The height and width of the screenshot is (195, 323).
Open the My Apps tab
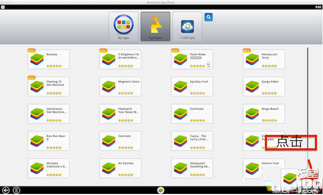click(123, 26)
